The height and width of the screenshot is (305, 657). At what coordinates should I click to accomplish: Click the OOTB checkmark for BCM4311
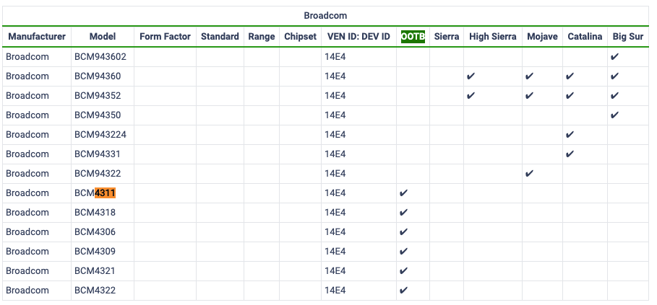403,193
